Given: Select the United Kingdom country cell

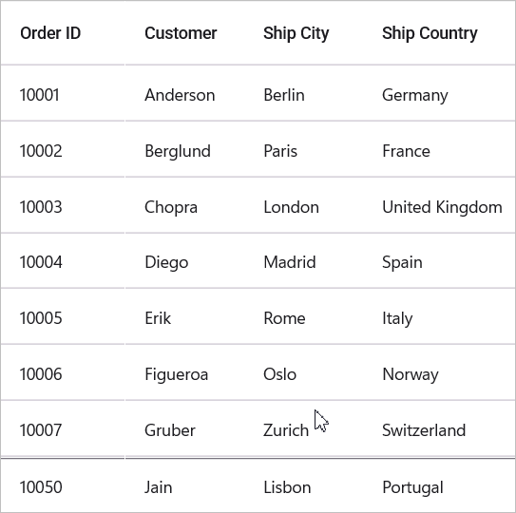Looking at the screenshot, I should [x=439, y=205].
